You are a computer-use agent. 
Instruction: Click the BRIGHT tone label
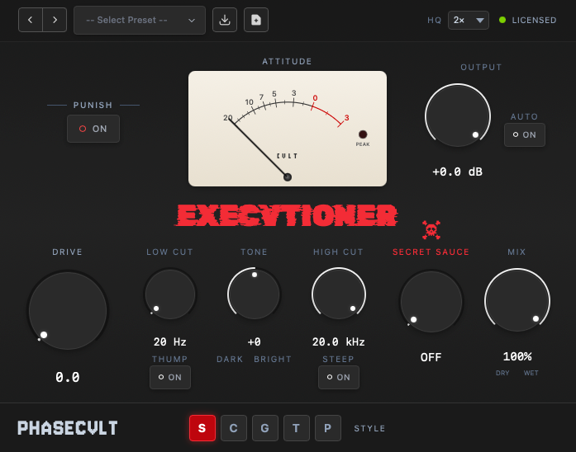(273, 360)
